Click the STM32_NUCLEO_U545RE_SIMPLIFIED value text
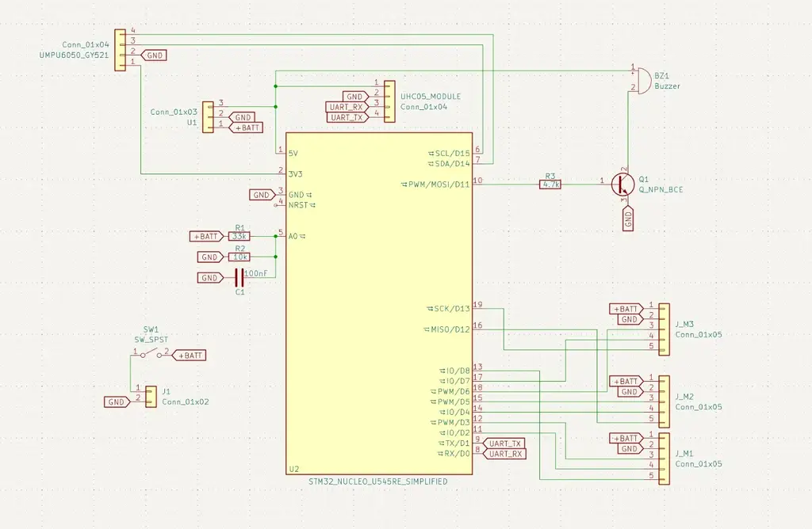 [x=378, y=481]
